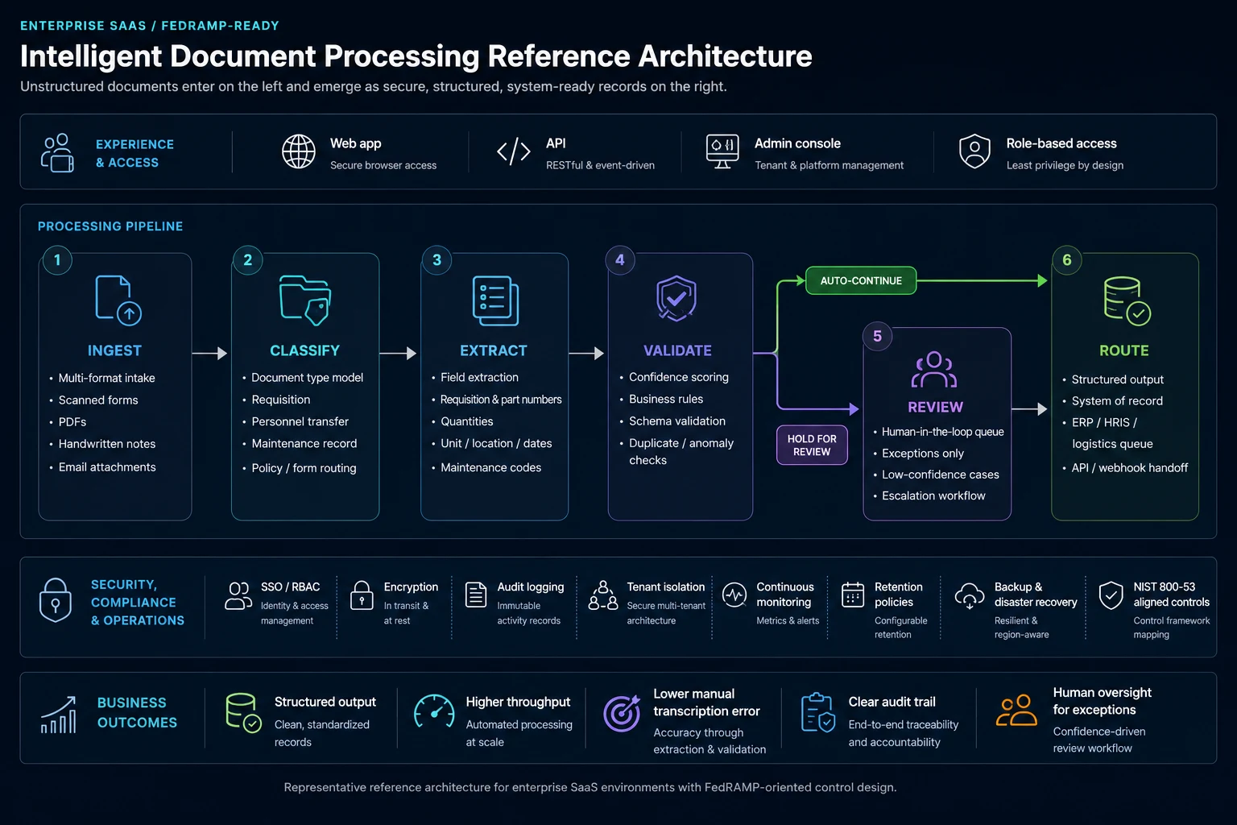Image resolution: width=1237 pixels, height=825 pixels.
Task: Select the Extract checklist icon
Action: (x=495, y=301)
